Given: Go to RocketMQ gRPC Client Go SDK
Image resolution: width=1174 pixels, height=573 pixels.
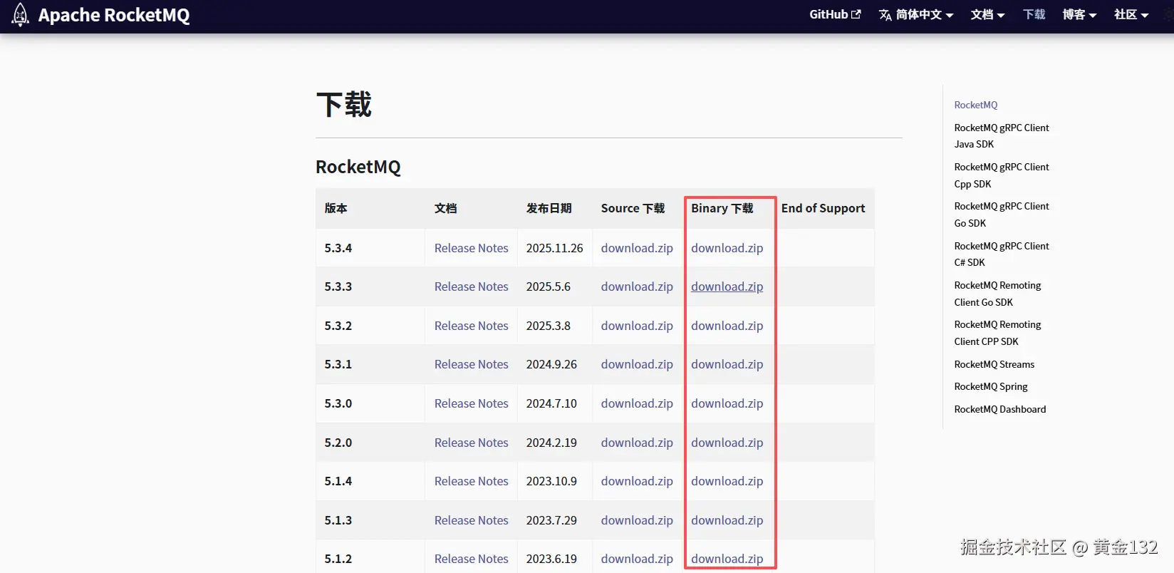Looking at the screenshot, I should click(x=1002, y=215).
